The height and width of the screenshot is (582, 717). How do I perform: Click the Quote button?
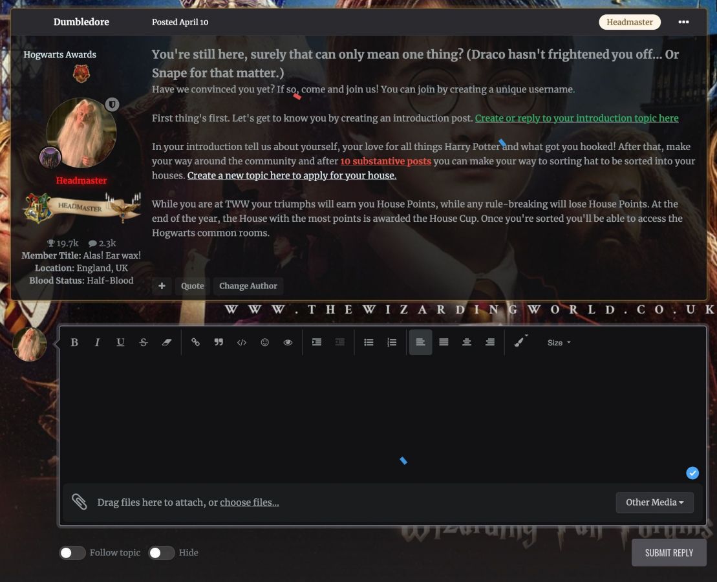(193, 286)
